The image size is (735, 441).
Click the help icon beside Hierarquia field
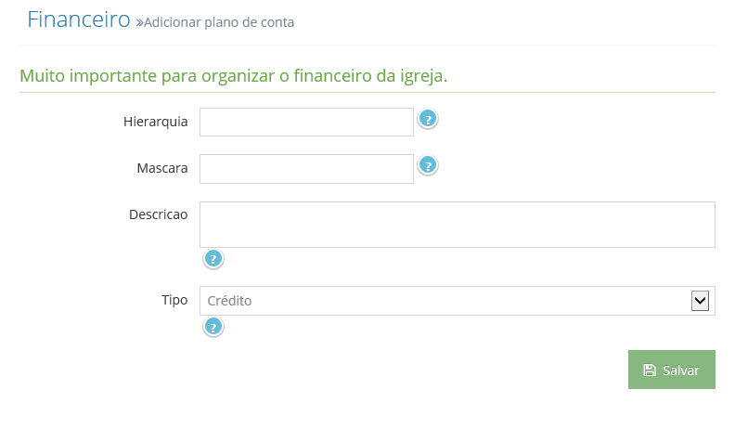point(428,119)
